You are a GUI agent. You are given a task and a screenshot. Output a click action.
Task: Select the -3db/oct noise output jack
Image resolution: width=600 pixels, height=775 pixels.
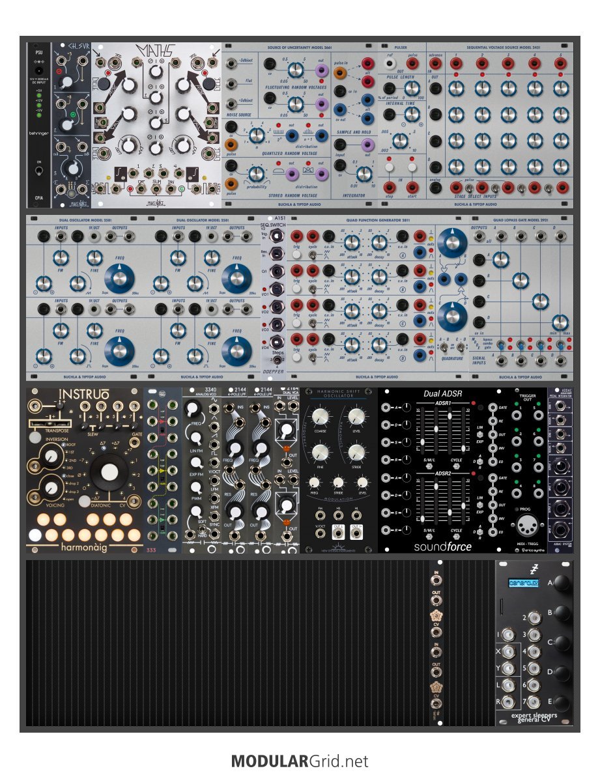click(231, 63)
